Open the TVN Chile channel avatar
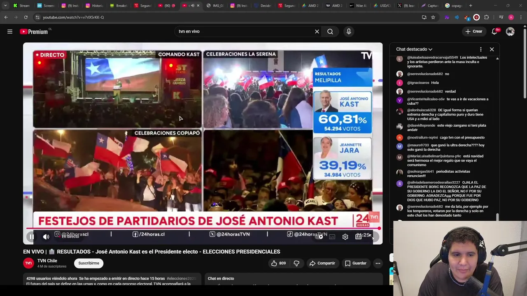Screen dimensions: 527x296 [x=28, y=263]
